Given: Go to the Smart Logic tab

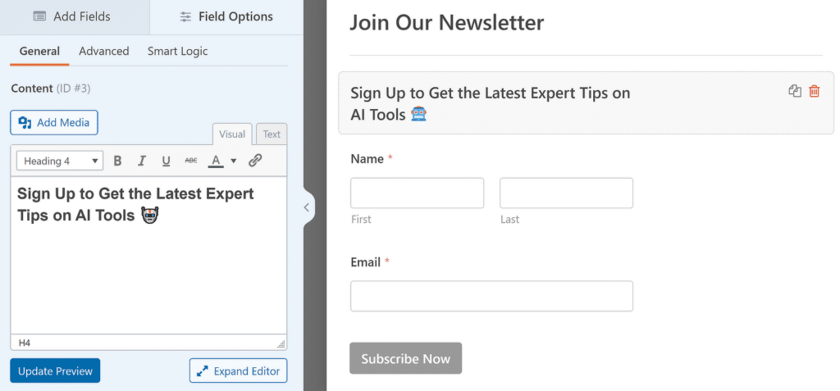Looking at the screenshot, I should click(177, 51).
